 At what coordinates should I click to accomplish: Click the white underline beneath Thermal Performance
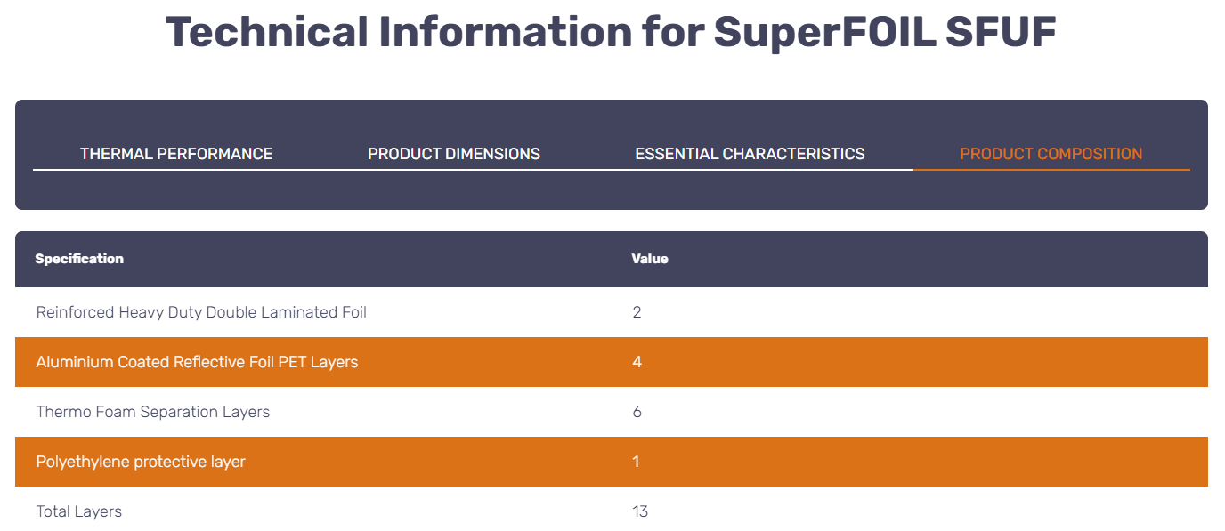point(176,169)
